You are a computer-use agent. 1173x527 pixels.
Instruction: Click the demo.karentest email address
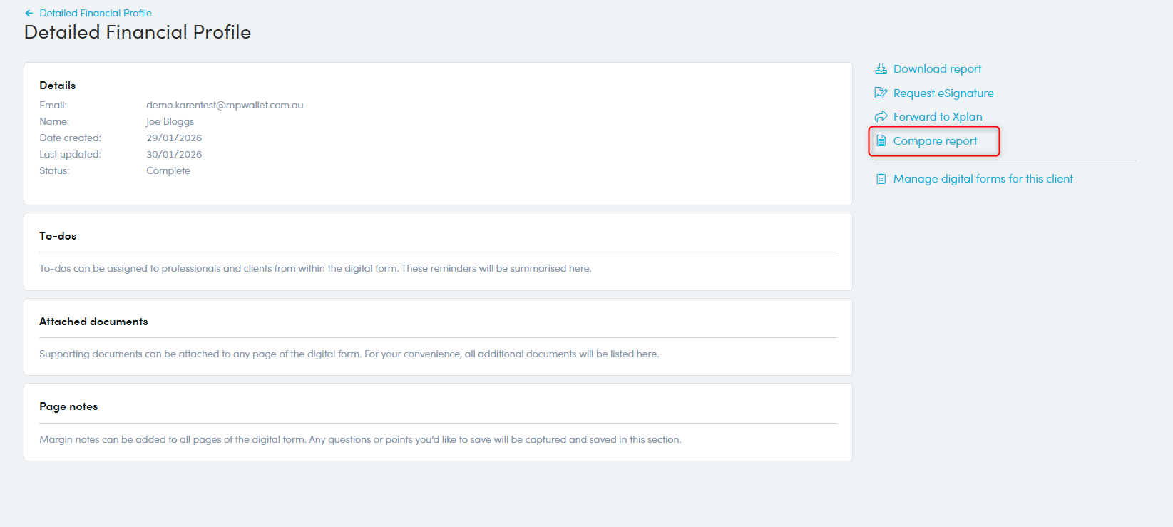point(225,105)
